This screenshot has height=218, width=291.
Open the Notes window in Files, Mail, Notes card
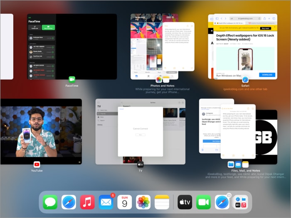tap(238, 132)
